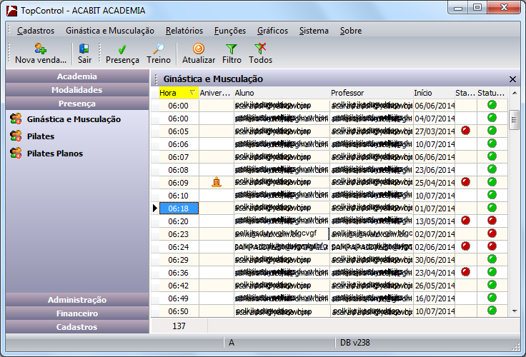The width and height of the screenshot is (526, 357).
Task: Open the Funções menu
Action: point(230,31)
